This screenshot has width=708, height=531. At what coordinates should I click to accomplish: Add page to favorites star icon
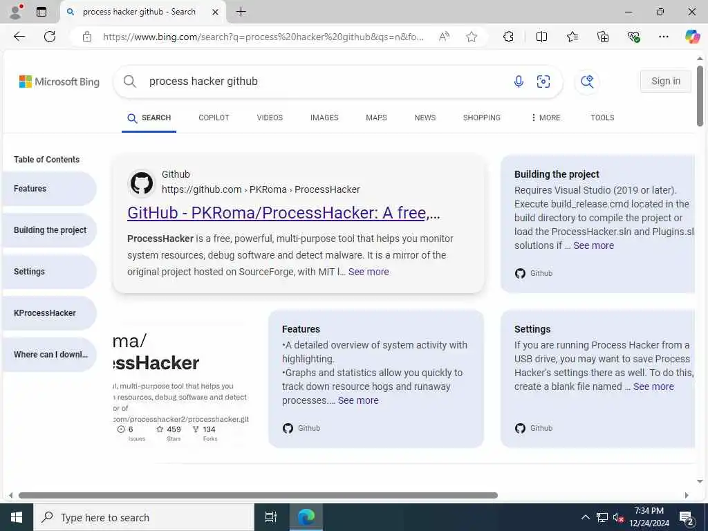tap(472, 37)
